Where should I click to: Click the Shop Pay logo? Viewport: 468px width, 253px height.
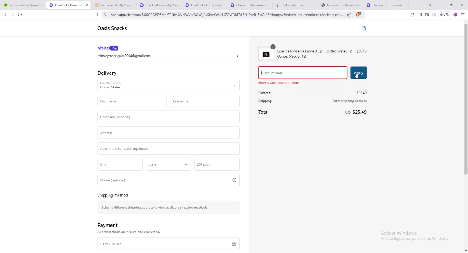[108, 48]
